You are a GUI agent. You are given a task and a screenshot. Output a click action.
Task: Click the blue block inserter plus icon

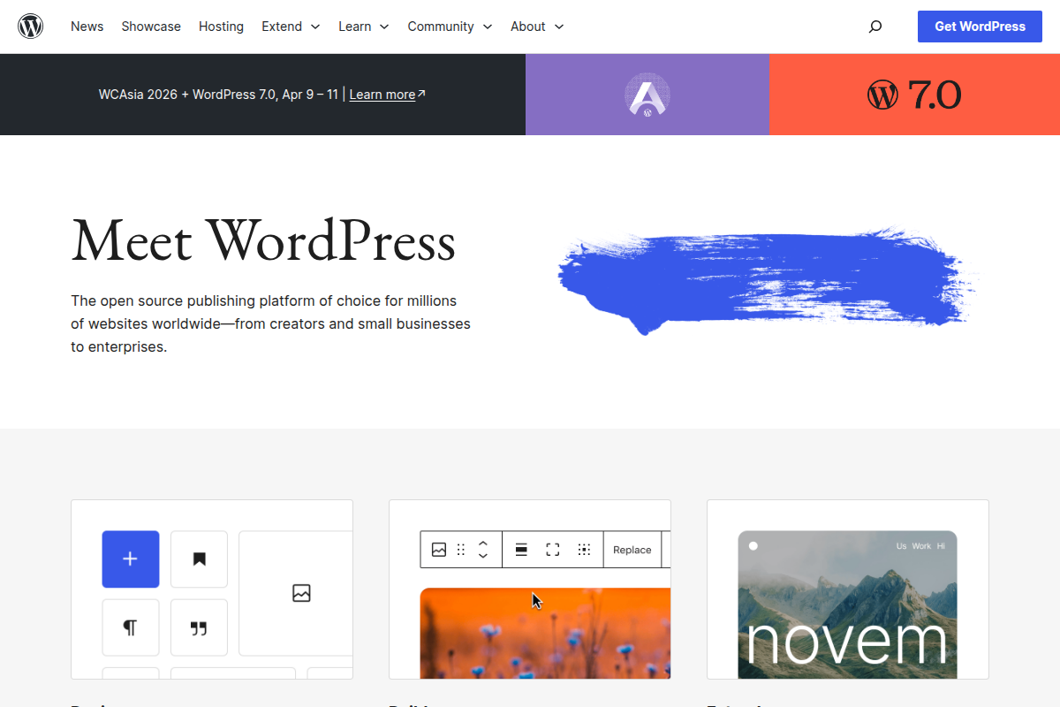pyautogui.click(x=130, y=559)
